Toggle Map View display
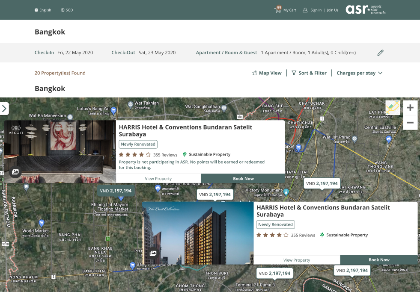Image resolution: width=420 pixels, height=292 pixels. 266,73
